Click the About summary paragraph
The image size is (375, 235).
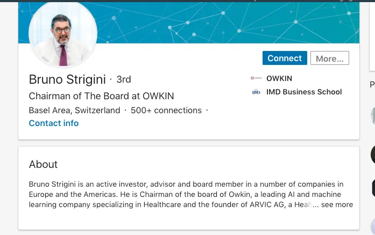click(x=191, y=194)
